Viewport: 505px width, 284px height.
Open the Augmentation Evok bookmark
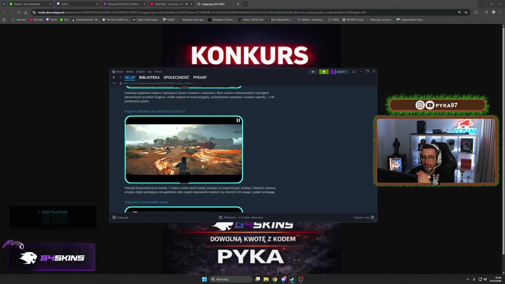pos(410,19)
